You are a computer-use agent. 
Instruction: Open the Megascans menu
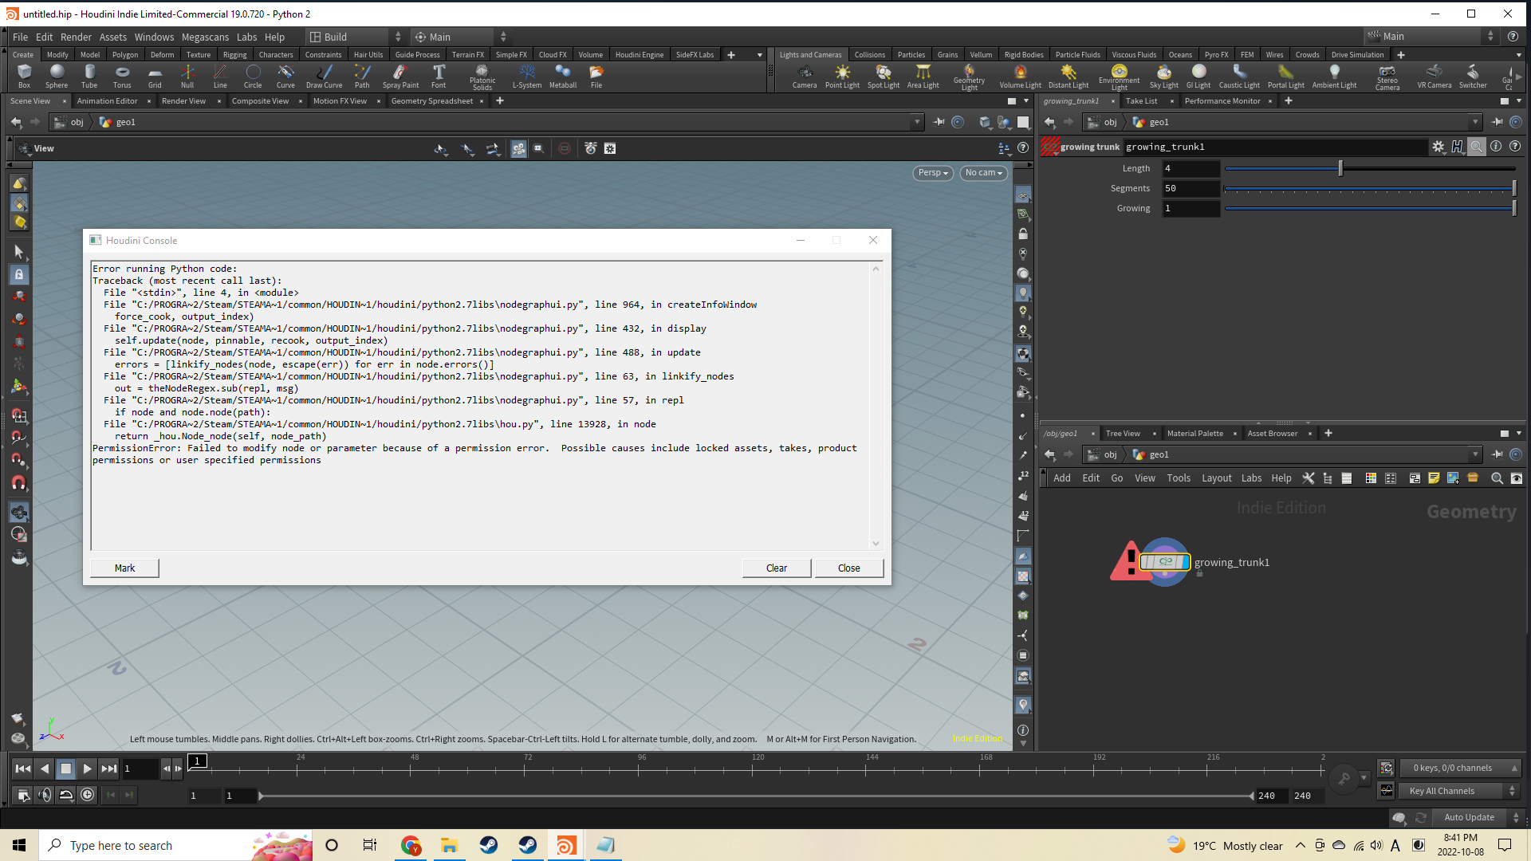coord(205,37)
